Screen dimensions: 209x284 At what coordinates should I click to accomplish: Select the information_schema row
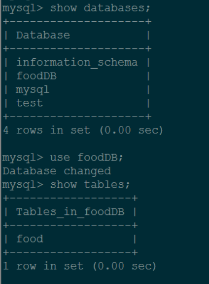tap(77, 63)
